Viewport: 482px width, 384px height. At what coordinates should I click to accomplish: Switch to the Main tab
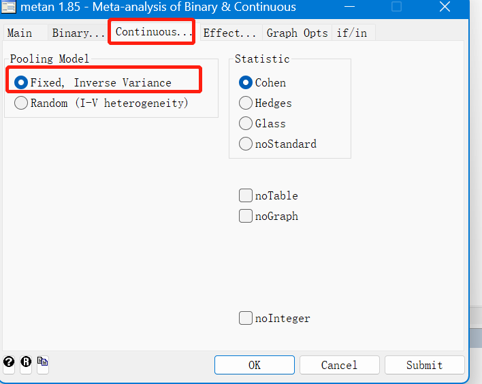tap(20, 33)
